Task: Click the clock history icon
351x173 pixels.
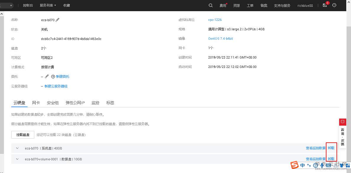Action: tap(334, 5)
